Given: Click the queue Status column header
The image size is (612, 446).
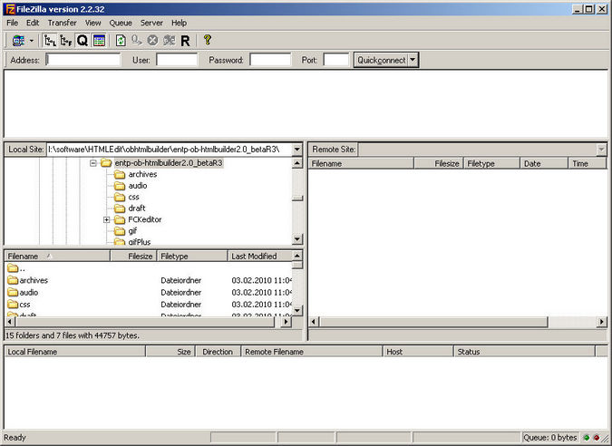Looking at the screenshot, I should [524, 352].
